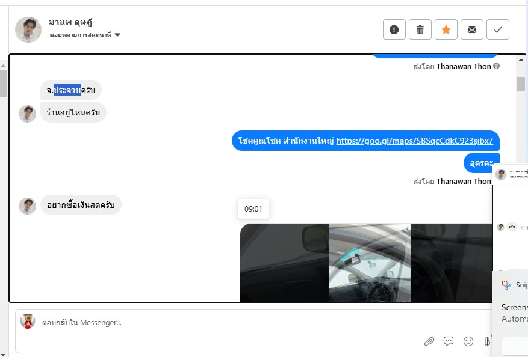Click the message จ.ประจวบครับ
The height and width of the screenshot is (357, 528).
(x=70, y=90)
